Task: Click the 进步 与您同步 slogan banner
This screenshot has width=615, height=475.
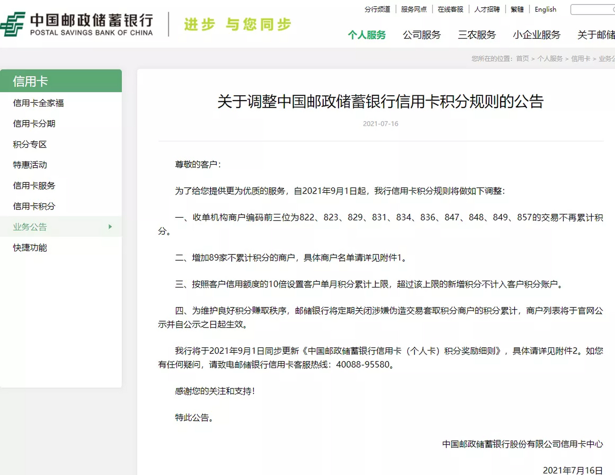Action: point(238,24)
